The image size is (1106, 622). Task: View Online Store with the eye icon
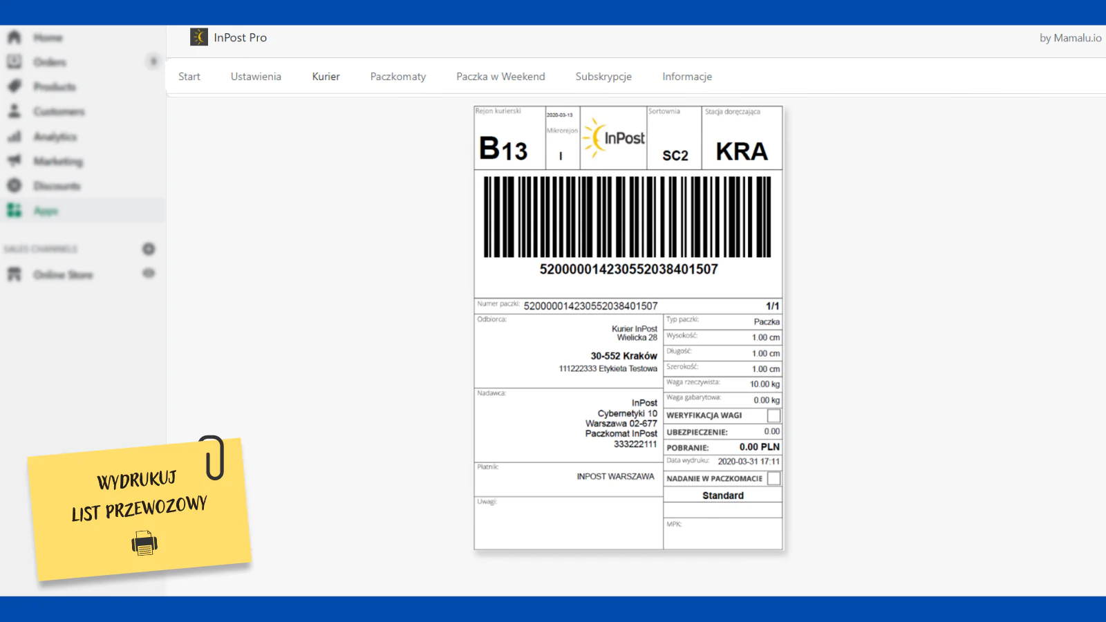click(149, 274)
